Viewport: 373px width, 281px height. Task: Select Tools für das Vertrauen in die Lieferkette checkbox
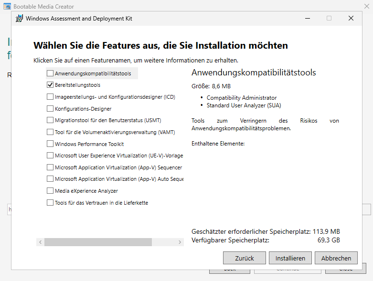[50, 203]
